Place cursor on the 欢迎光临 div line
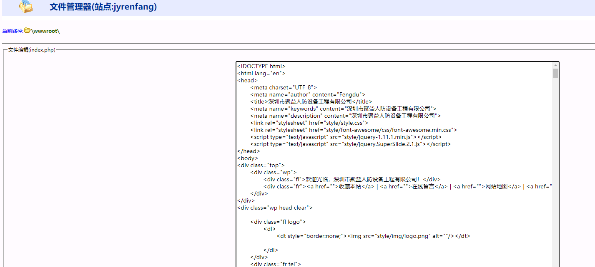The width and height of the screenshot is (595, 267). (x=352, y=179)
